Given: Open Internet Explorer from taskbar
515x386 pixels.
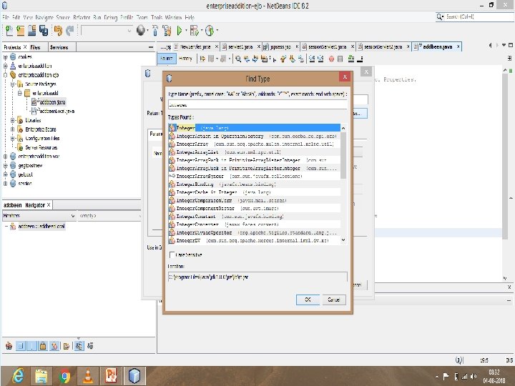Looking at the screenshot, I should tap(17, 375).
